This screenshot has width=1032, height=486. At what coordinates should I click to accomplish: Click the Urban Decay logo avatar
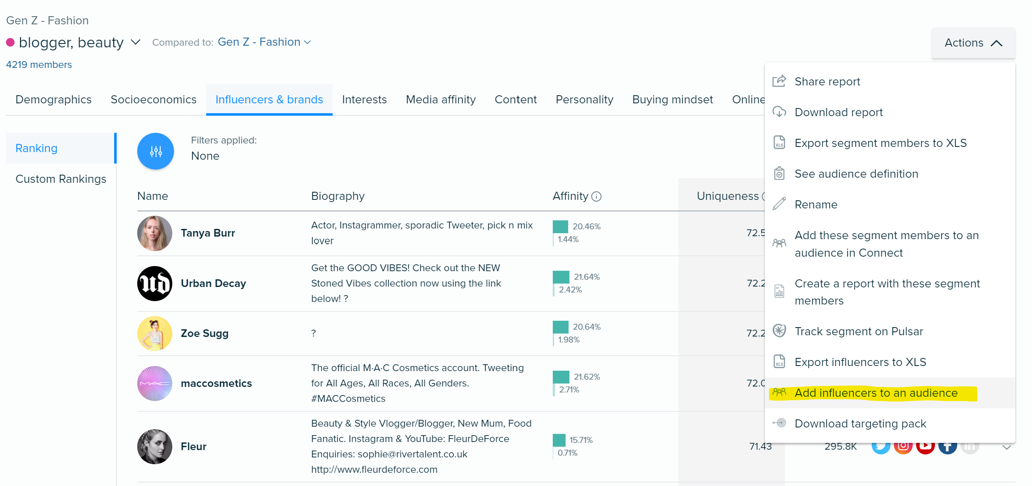pyautogui.click(x=155, y=284)
